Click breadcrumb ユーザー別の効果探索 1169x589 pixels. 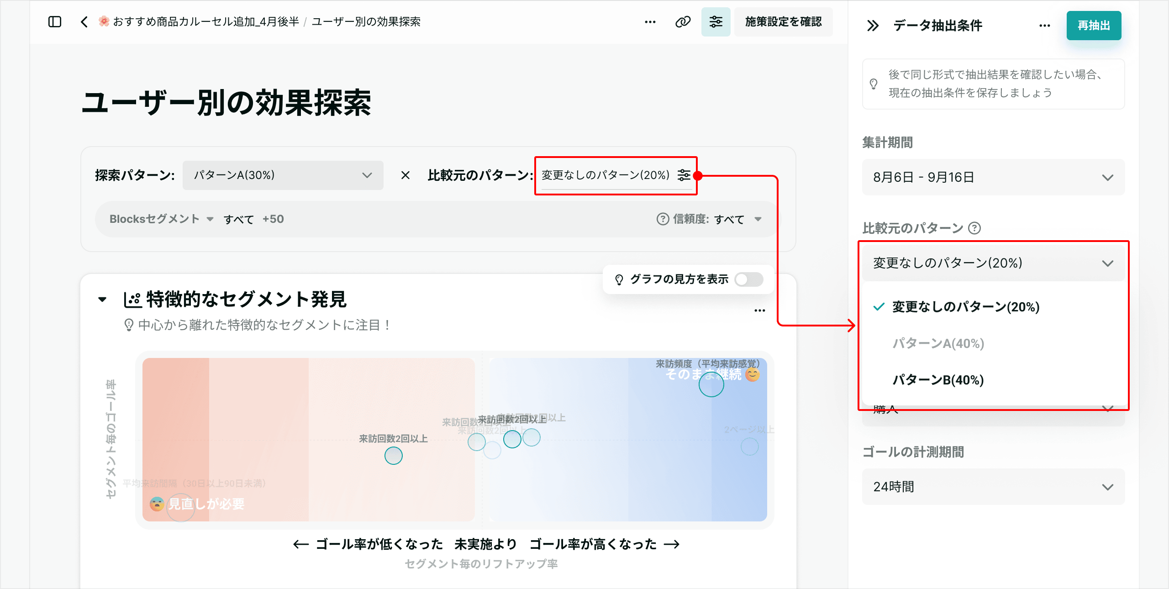point(366,21)
